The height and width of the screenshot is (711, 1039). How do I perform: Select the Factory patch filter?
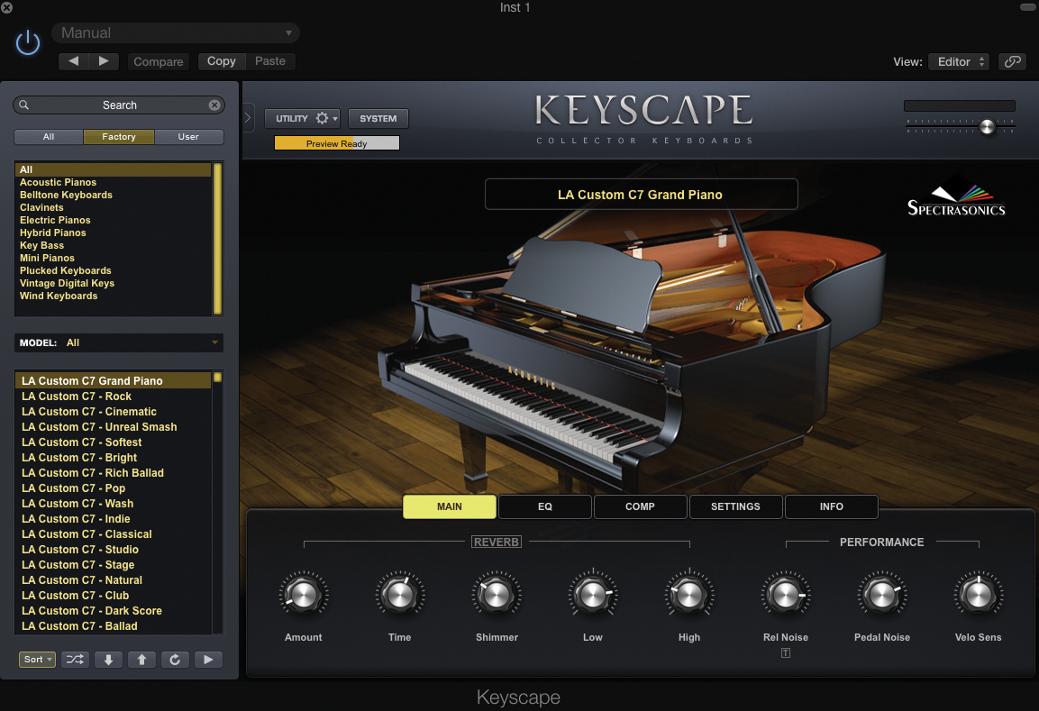[x=119, y=136]
